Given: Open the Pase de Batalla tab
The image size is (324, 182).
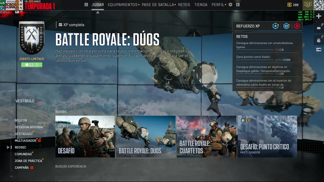Looking at the screenshot, I should coord(158,5).
